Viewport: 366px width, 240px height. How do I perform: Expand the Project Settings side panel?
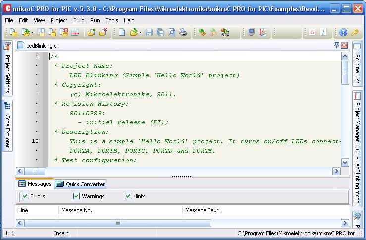tap(7, 68)
